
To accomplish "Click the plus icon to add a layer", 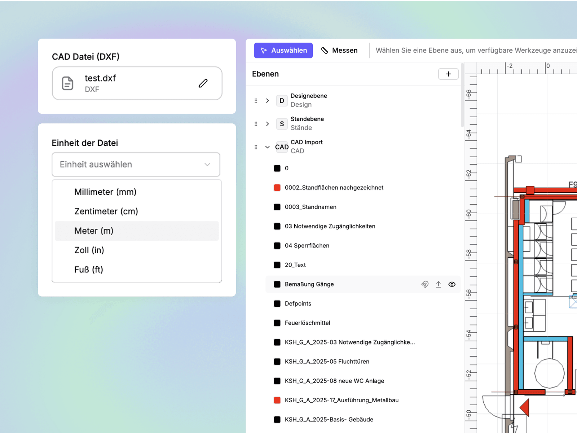I will coord(448,74).
